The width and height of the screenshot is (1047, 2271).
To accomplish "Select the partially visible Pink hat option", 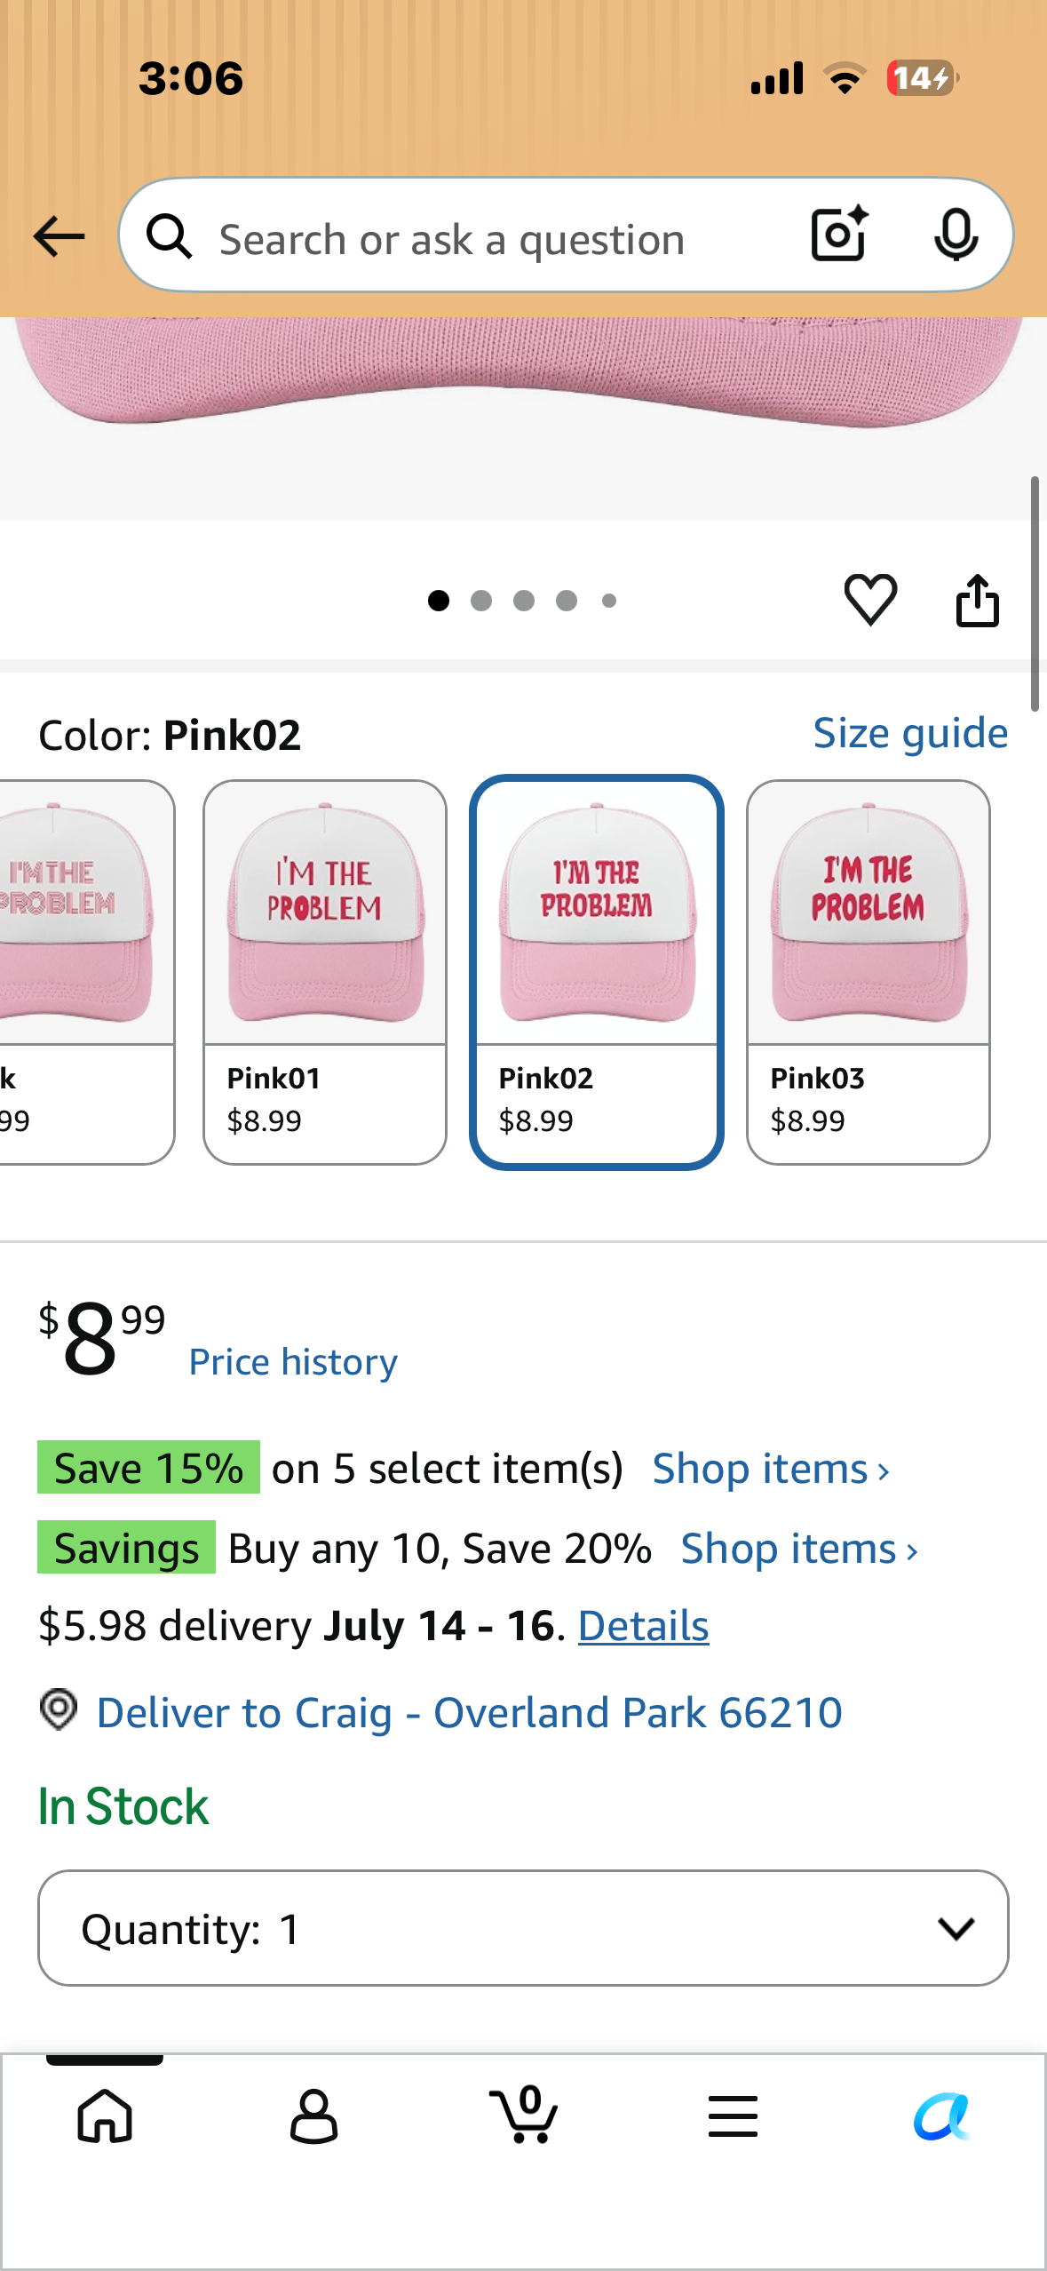I will 86,972.
